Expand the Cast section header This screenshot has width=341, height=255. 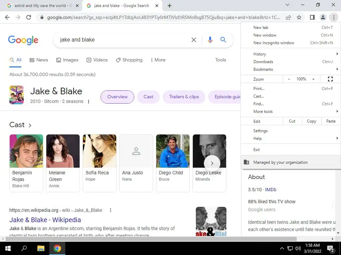(x=20, y=125)
